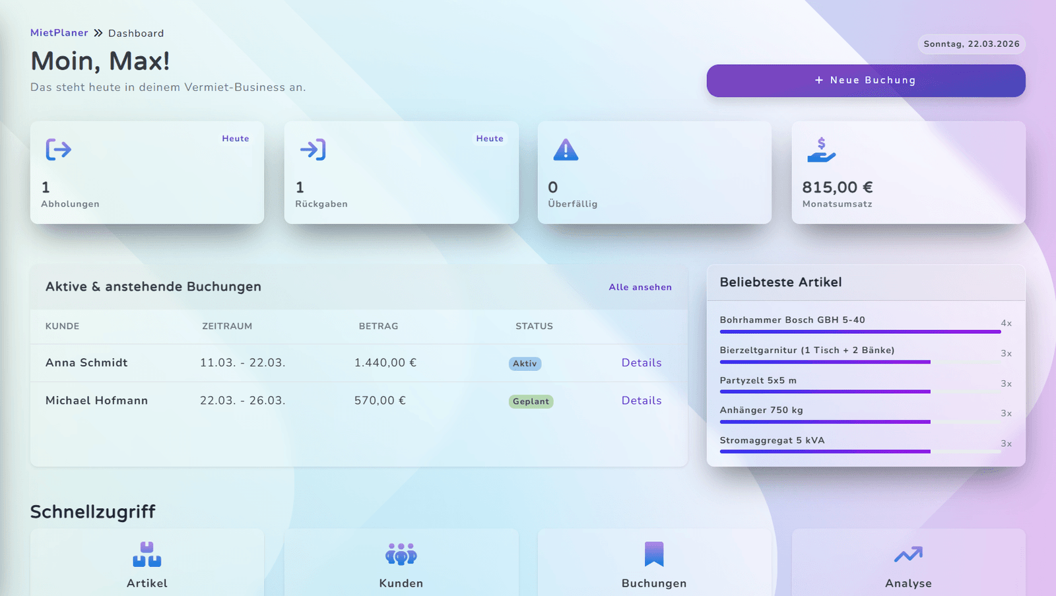1056x596 pixels.
Task: Click the Neue Buchung button
Action: pyautogui.click(x=866, y=81)
